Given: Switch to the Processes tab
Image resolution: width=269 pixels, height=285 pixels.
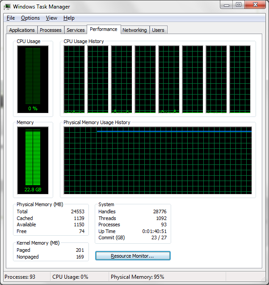Looking at the screenshot, I should 50,30.
